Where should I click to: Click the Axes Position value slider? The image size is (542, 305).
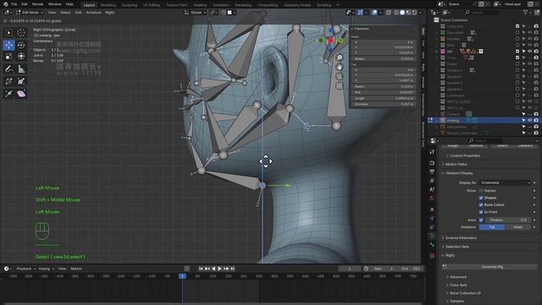507,220
